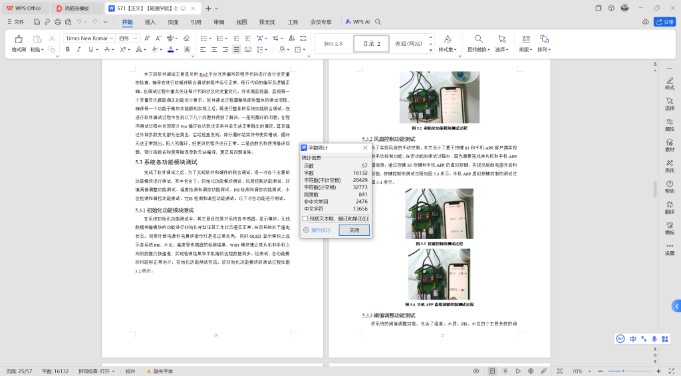Click the increase font size icon
The height and width of the screenshot is (376, 681).
(x=147, y=38)
